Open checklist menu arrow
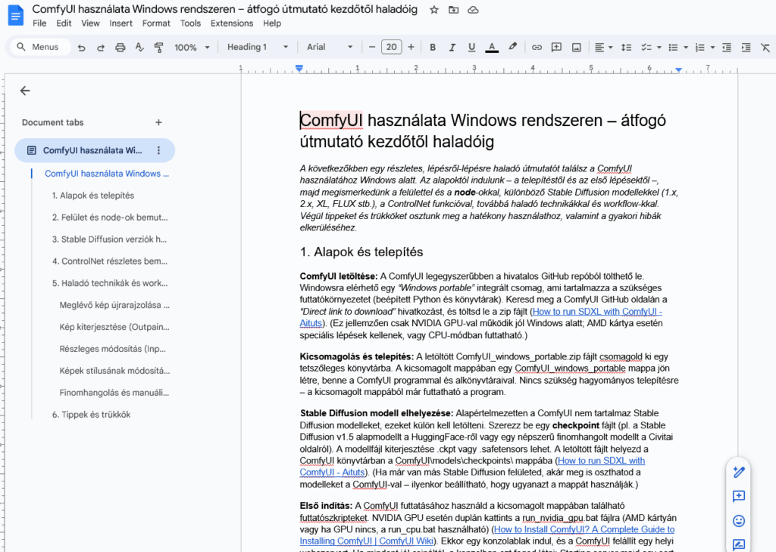 pos(659,48)
